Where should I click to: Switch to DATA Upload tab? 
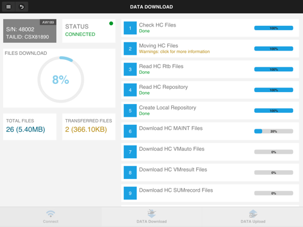252,217
